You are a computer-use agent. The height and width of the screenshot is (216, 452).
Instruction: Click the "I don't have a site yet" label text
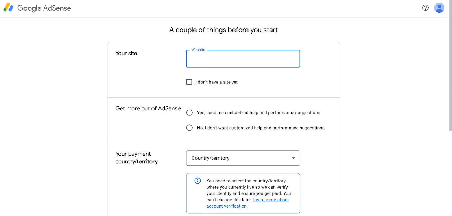(216, 82)
